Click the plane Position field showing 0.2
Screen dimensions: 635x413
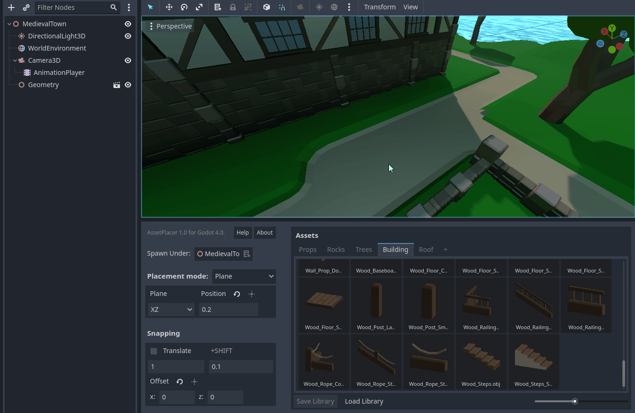pos(229,310)
